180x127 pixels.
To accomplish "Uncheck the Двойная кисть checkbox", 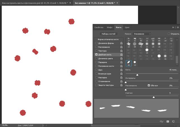I will click(96, 55).
